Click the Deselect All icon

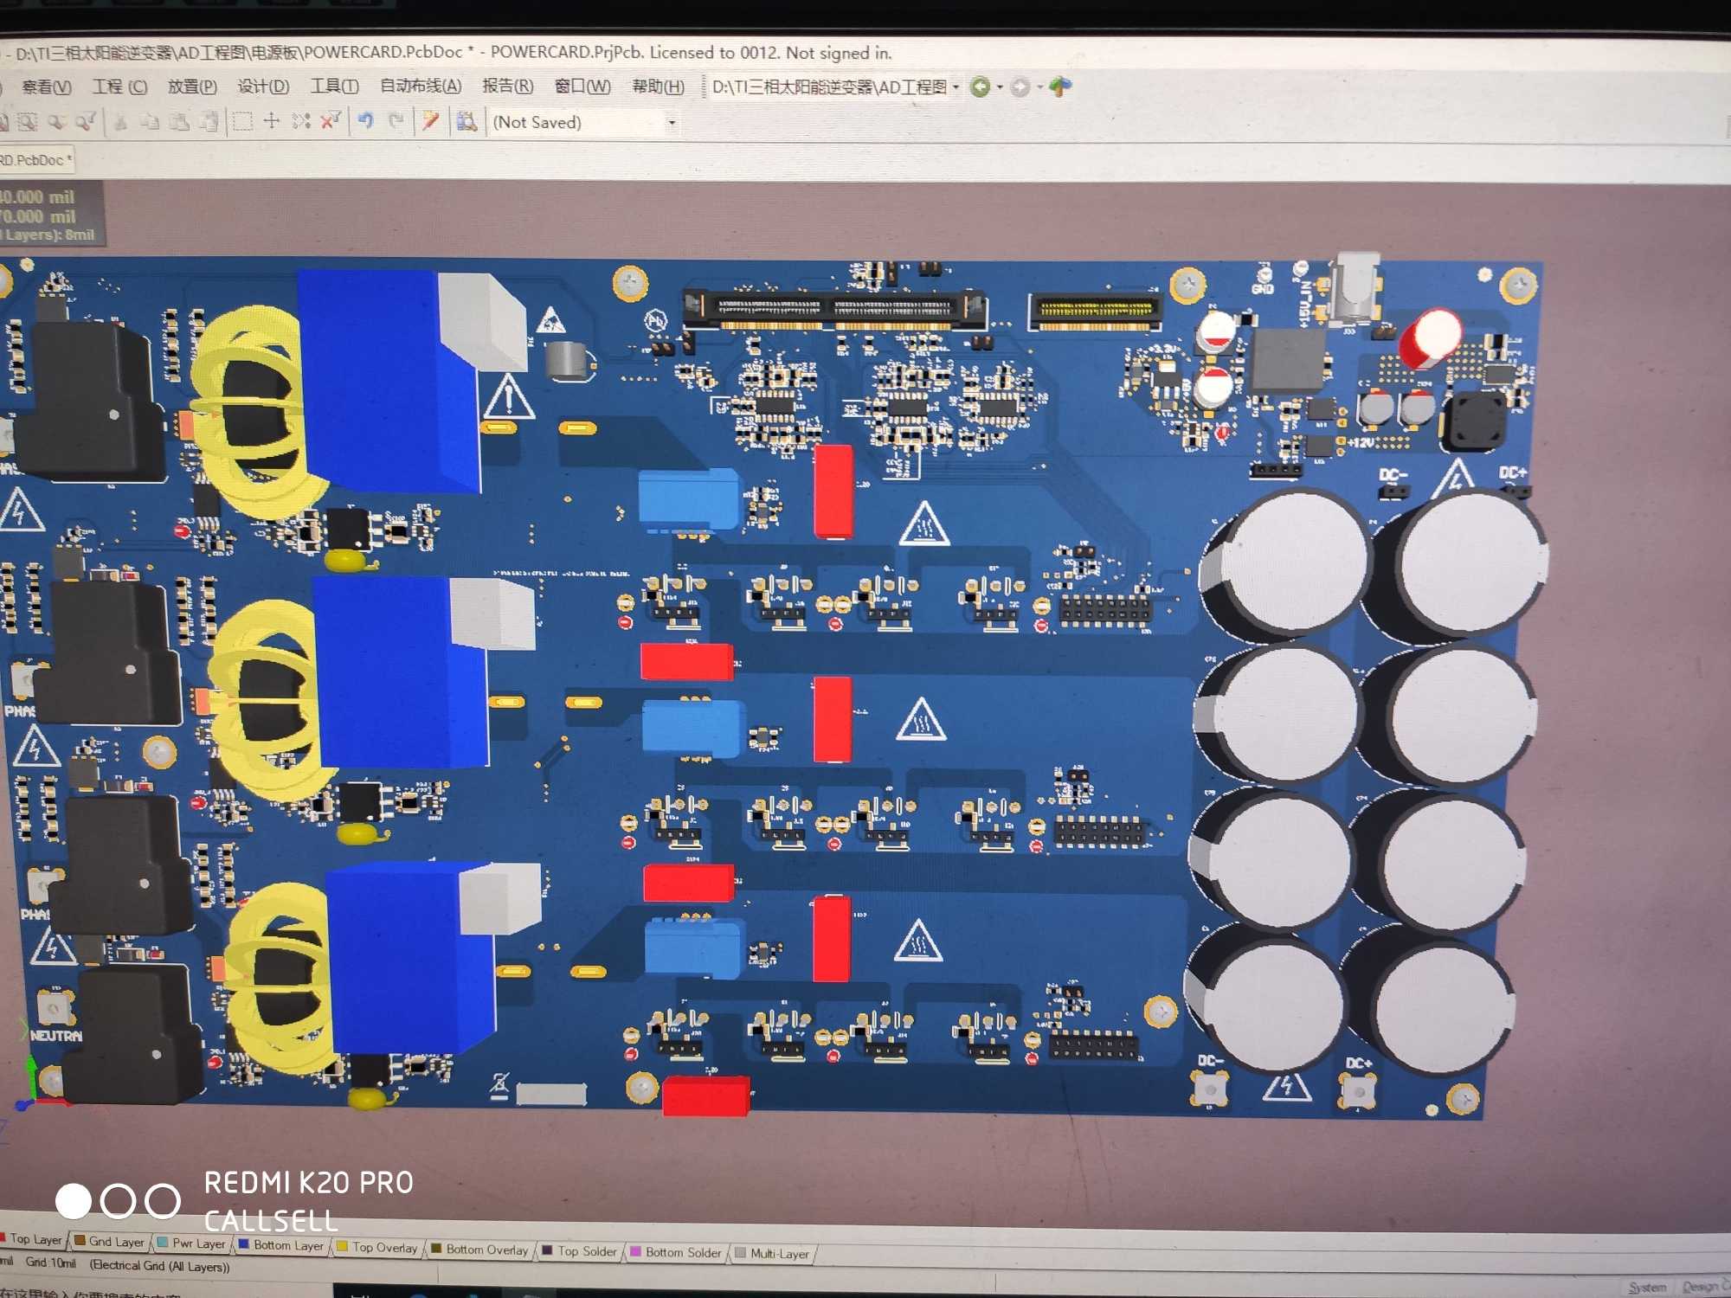(301, 121)
